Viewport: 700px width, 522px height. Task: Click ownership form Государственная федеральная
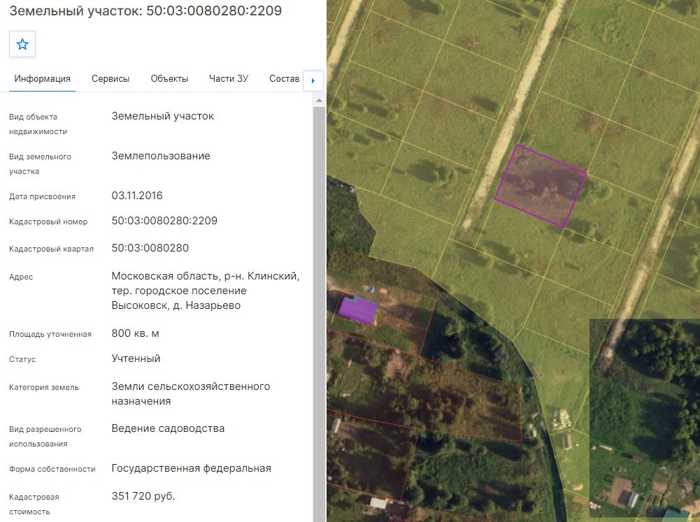click(191, 468)
